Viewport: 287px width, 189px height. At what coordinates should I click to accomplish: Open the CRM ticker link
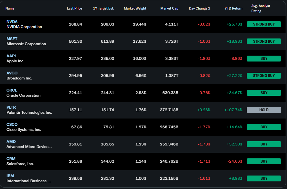point(11,159)
